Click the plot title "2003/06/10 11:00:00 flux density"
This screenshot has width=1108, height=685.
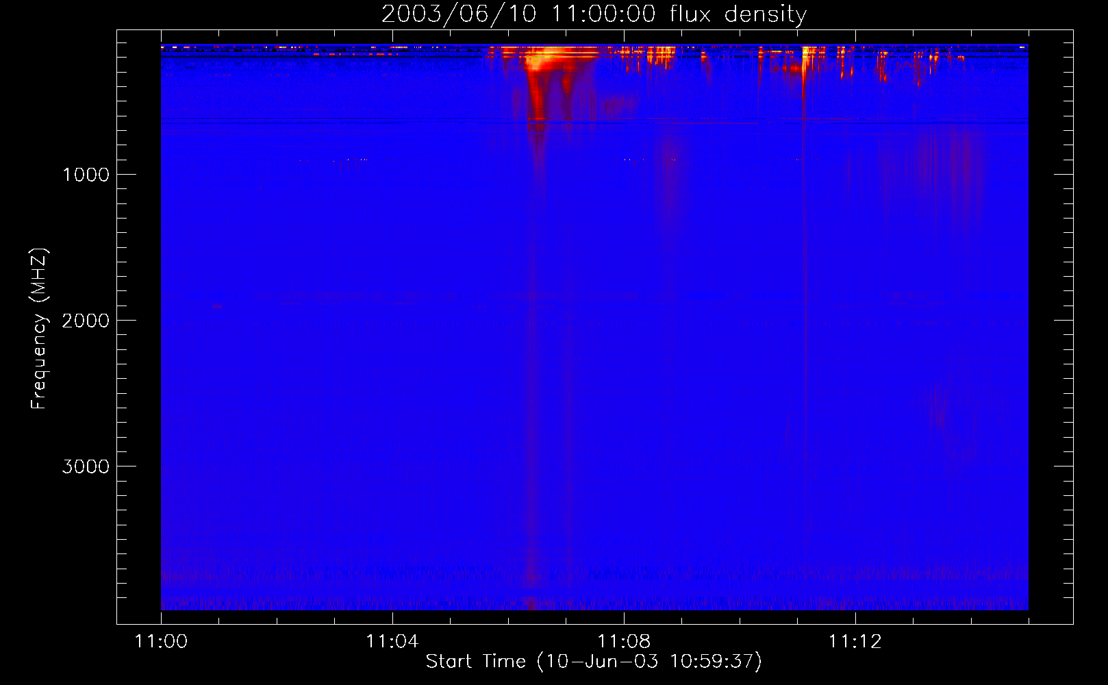pos(594,14)
